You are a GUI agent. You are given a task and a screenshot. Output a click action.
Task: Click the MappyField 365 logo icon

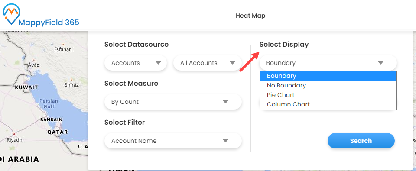click(x=11, y=14)
